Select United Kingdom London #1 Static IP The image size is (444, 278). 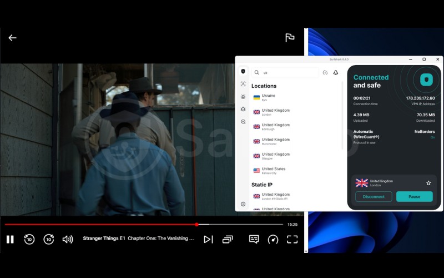pyautogui.click(x=296, y=196)
